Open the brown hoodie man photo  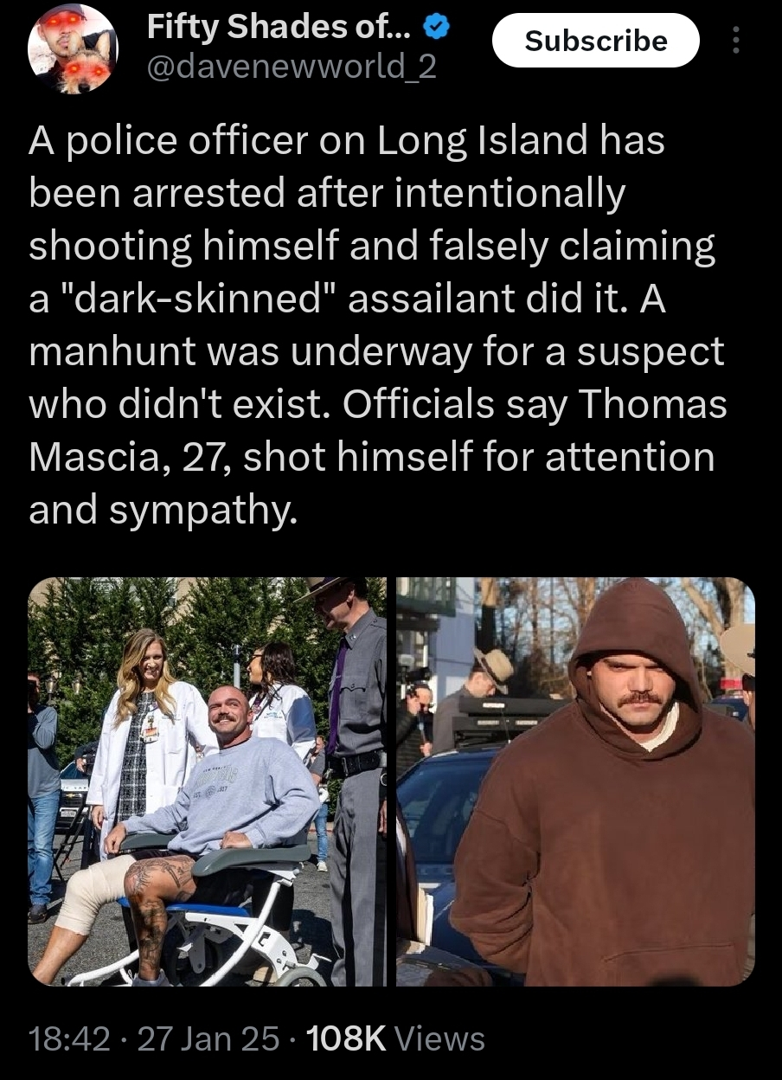(x=576, y=781)
